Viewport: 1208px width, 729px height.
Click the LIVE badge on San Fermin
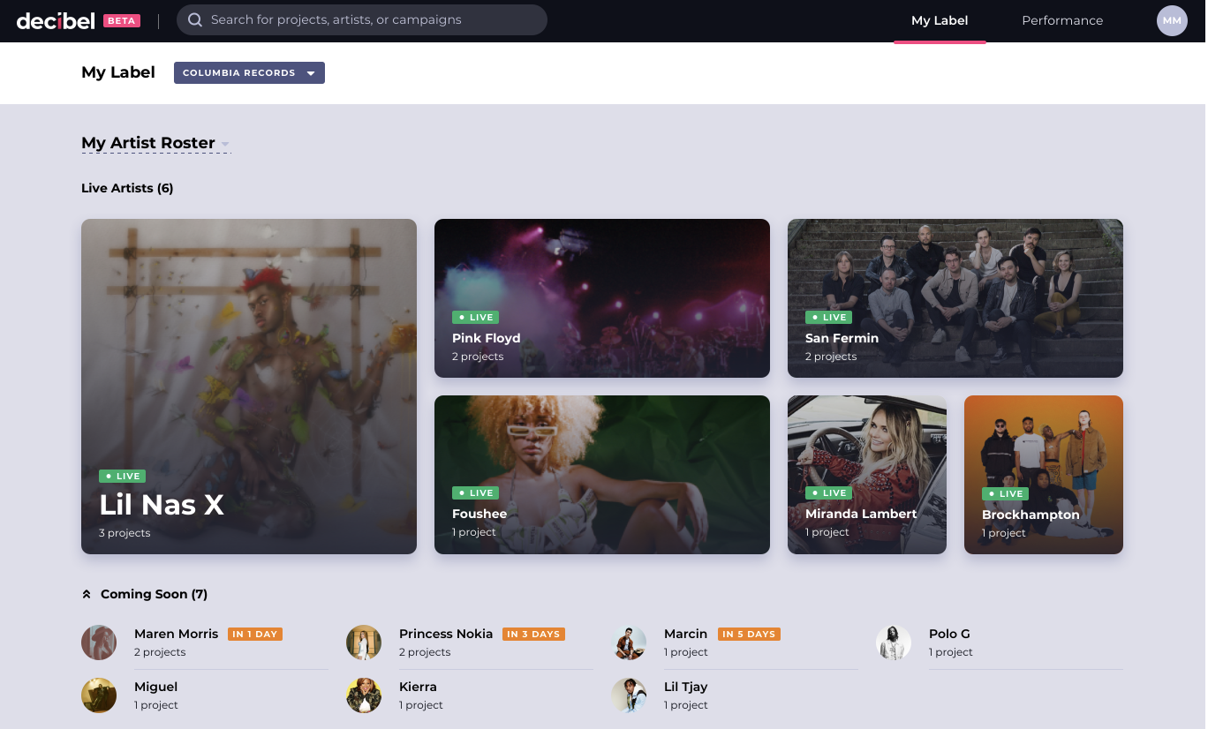828,317
